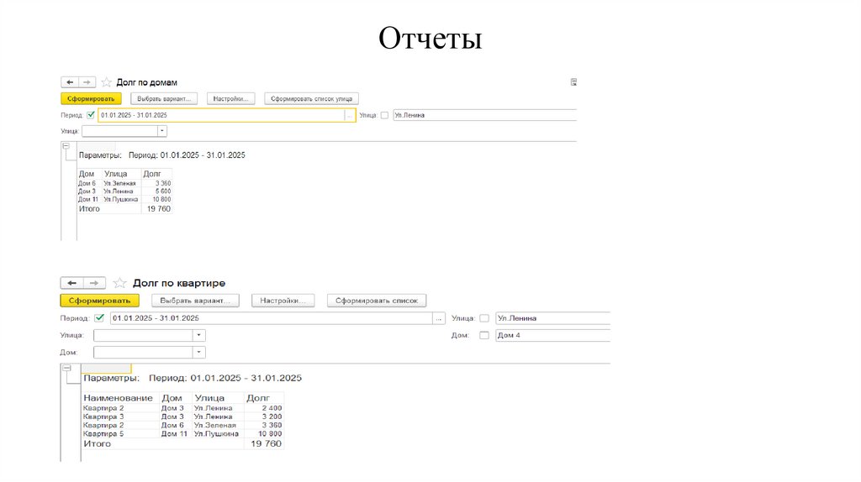Select Ул.Зеленая cell in Долг по домам table
Viewport: 861px width, 482px height.
119,183
